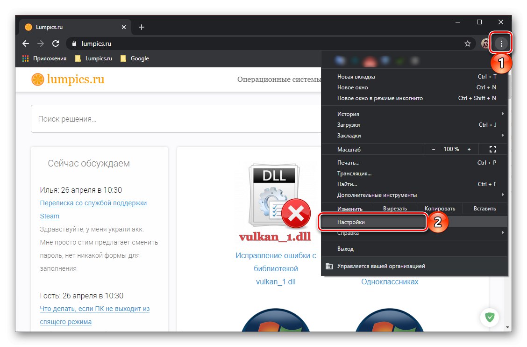The width and height of the screenshot is (527, 347).
Task: Increase zoom with the plus button
Action: click(x=469, y=149)
